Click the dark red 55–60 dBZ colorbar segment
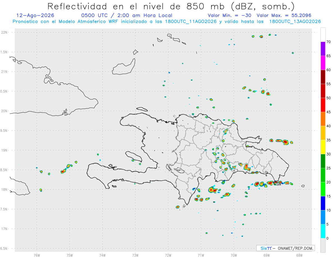 point(323,77)
